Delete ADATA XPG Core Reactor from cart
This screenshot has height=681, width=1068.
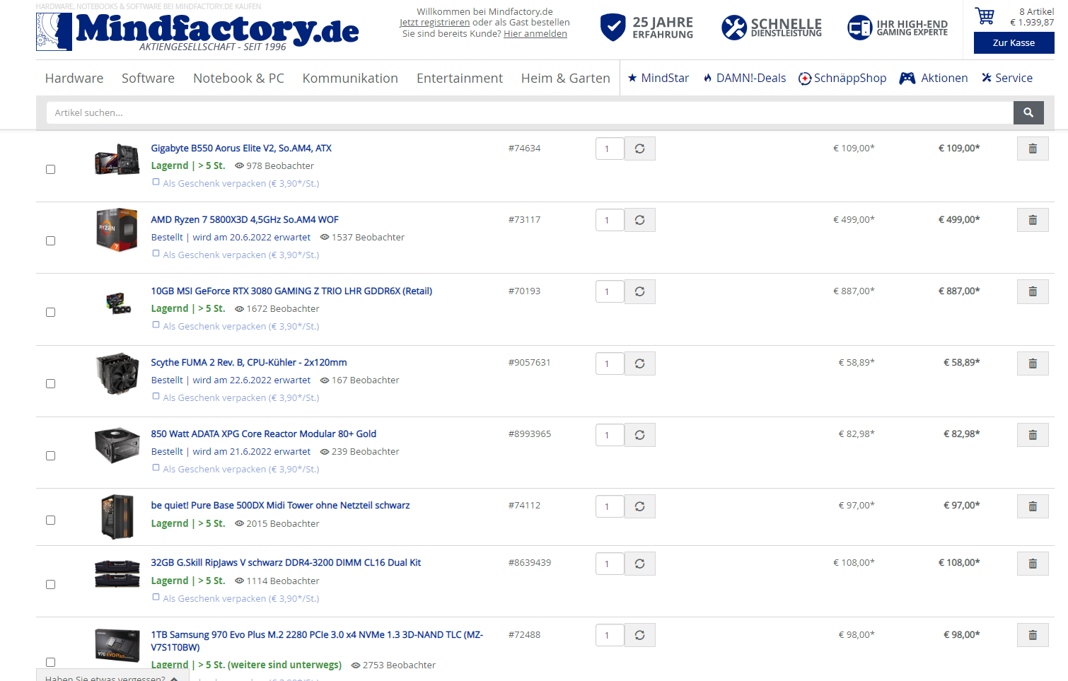(x=1033, y=435)
